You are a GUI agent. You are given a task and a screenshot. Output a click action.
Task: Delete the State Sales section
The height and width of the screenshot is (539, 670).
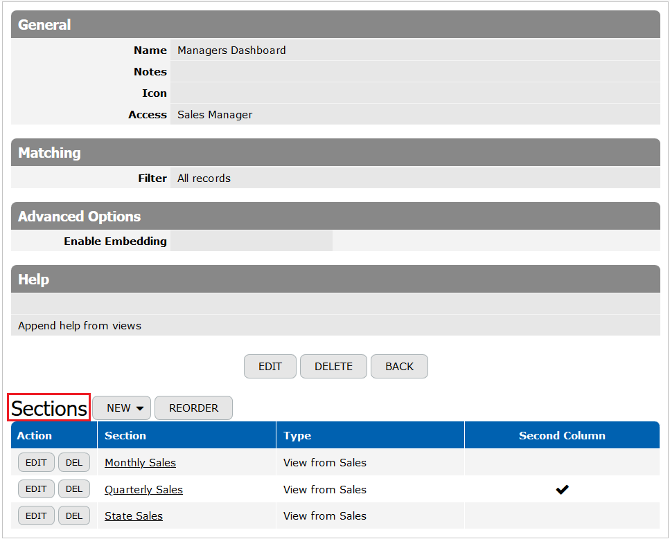coord(74,515)
